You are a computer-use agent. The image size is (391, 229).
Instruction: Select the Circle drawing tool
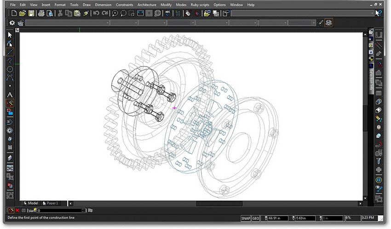click(10, 69)
